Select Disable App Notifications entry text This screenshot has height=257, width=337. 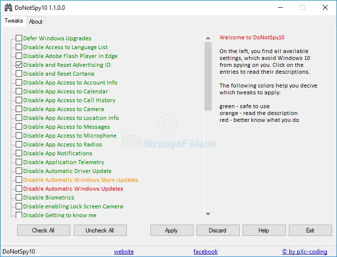[57, 153]
